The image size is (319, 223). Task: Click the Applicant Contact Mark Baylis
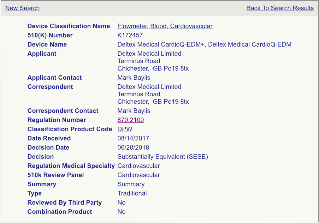(x=134, y=78)
